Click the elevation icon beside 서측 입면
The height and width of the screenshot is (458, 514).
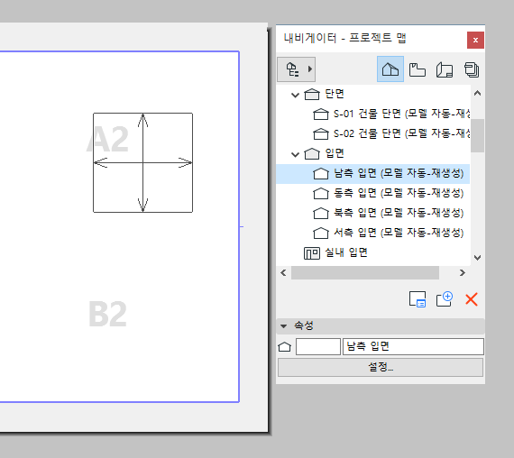pyautogui.click(x=321, y=234)
